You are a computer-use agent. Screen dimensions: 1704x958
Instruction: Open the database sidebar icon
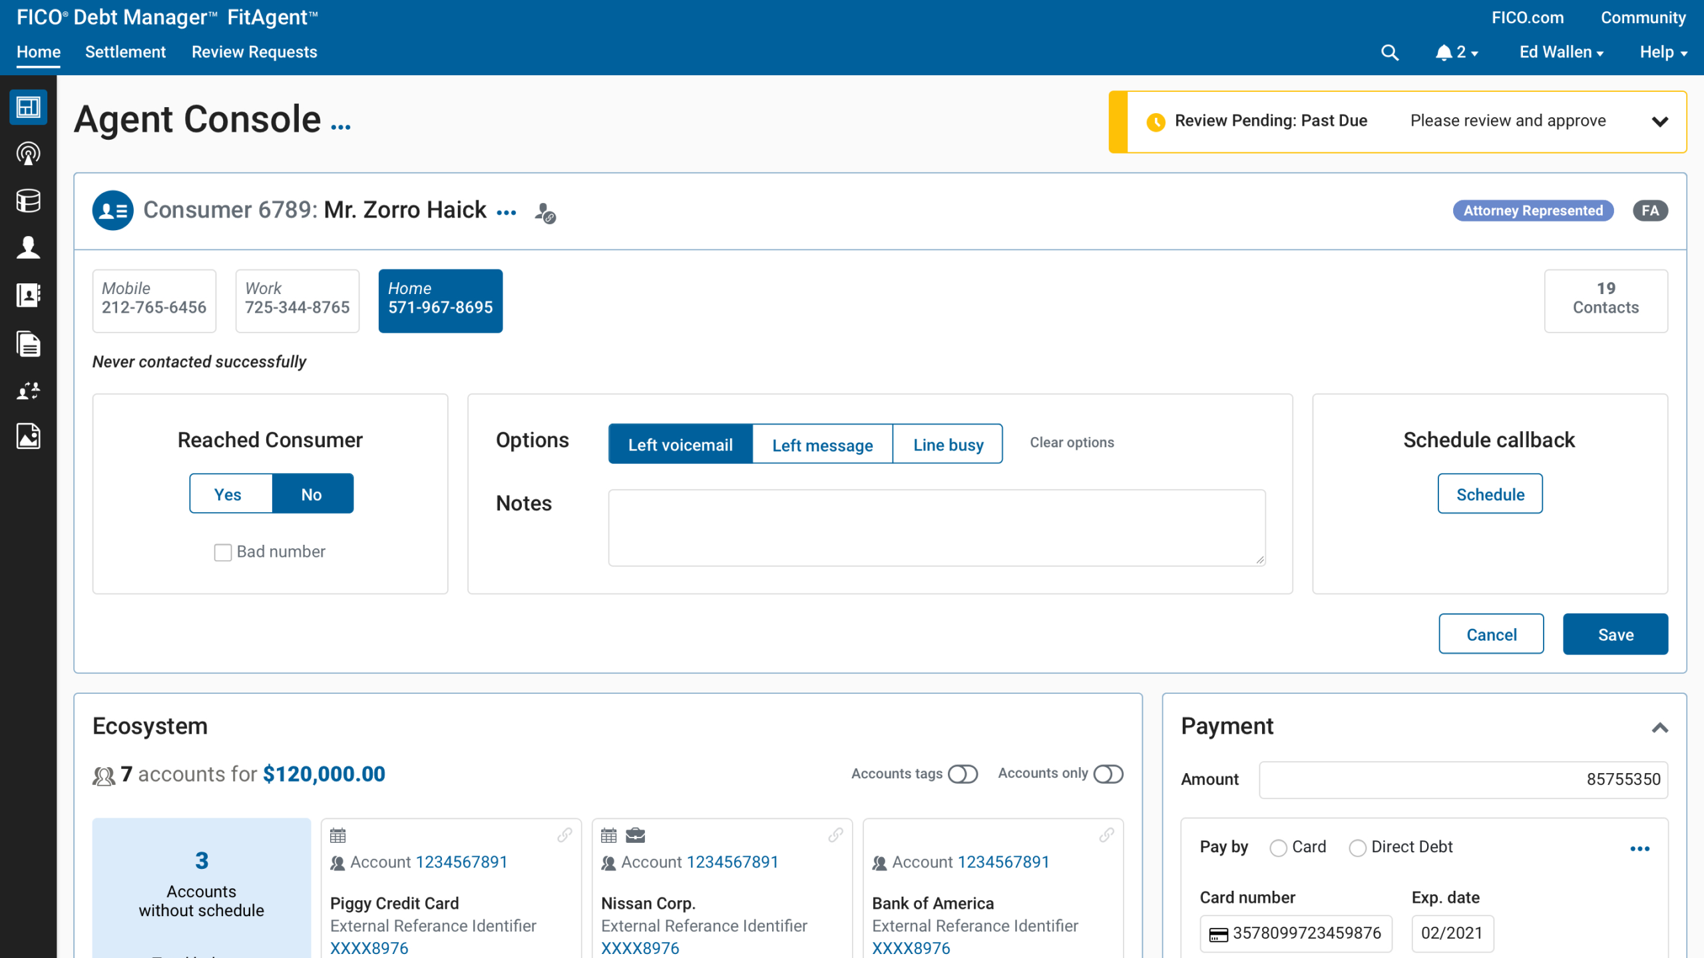pyautogui.click(x=28, y=200)
